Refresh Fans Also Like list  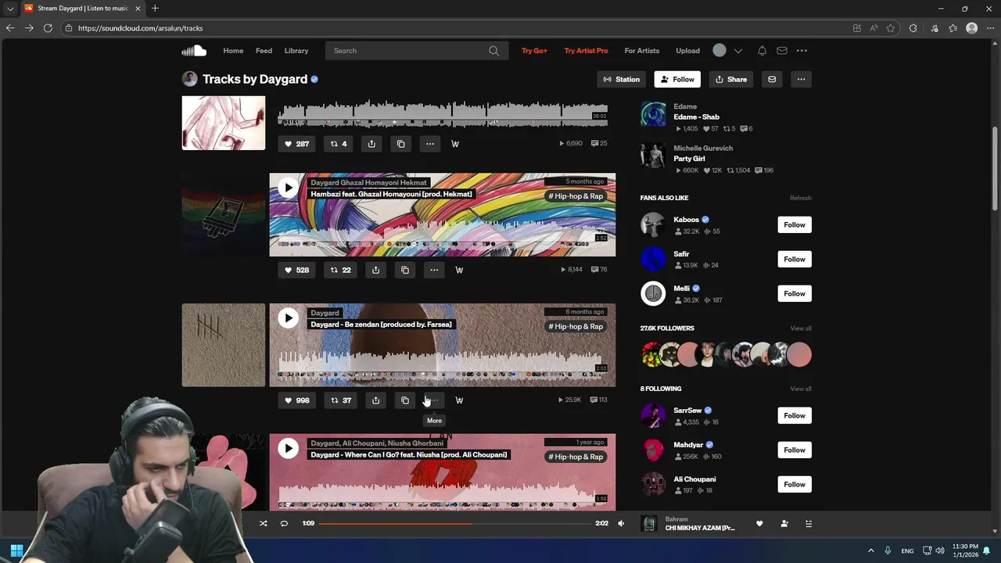pyautogui.click(x=800, y=198)
